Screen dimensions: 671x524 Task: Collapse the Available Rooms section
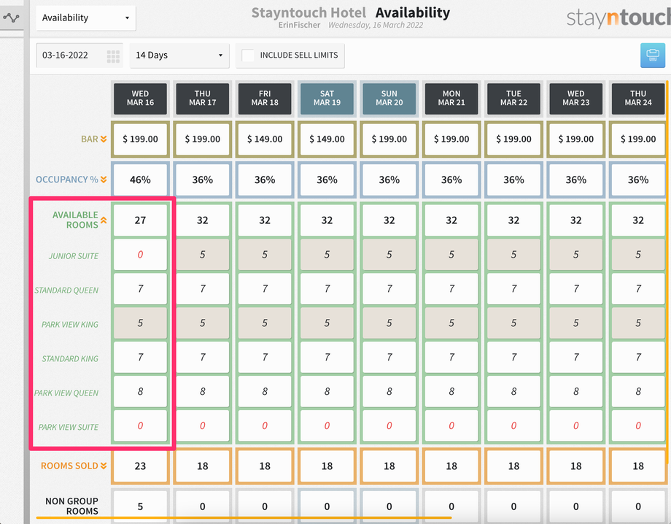(104, 220)
